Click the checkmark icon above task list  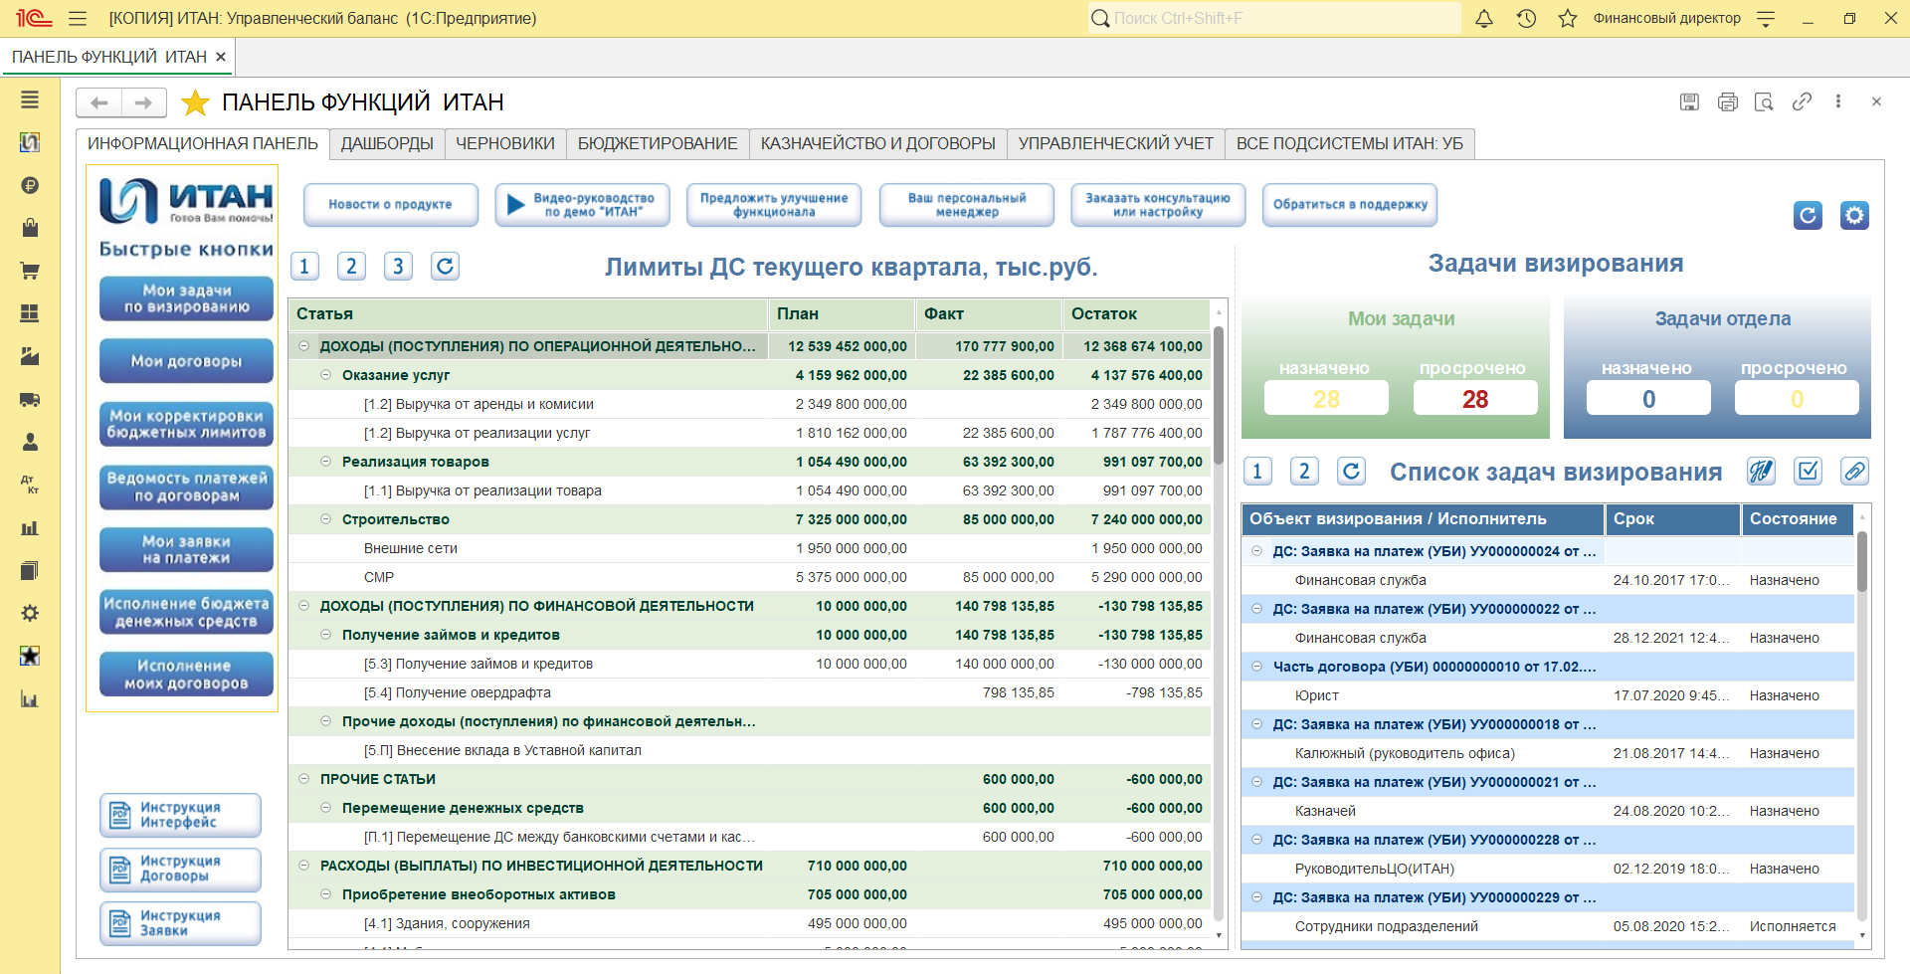tap(1808, 472)
